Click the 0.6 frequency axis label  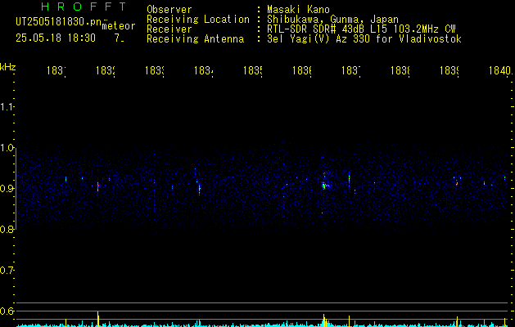coord(7,311)
